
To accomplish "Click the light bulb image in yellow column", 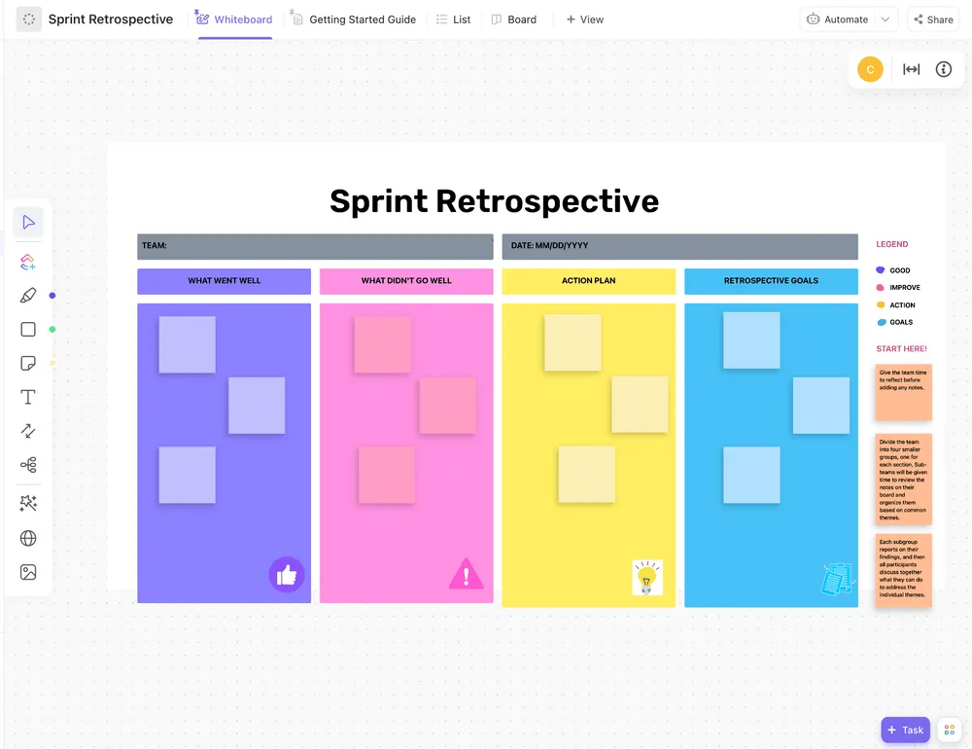I will point(647,577).
